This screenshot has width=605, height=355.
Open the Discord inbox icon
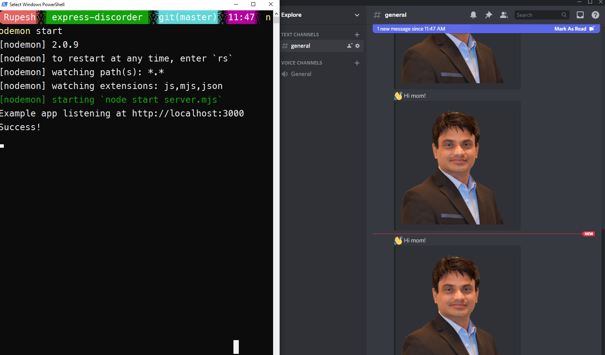[x=580, y=15]
